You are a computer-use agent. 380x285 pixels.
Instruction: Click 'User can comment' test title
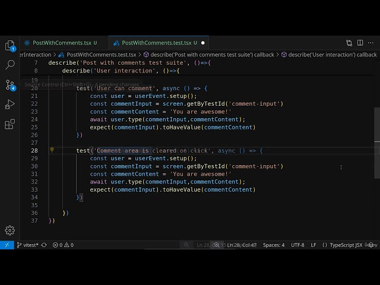click(124, 88)
